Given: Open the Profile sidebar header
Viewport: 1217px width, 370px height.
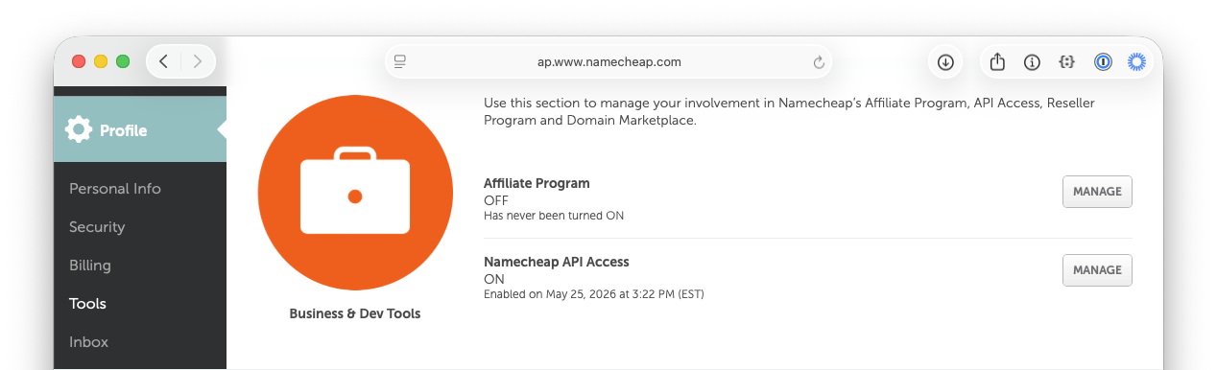Looking at the screenshot, I should pos(140,129).
